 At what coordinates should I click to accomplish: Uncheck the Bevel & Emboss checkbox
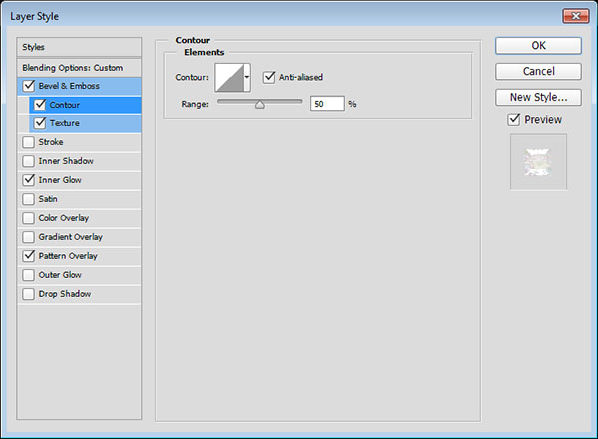[x=29, y=86]
